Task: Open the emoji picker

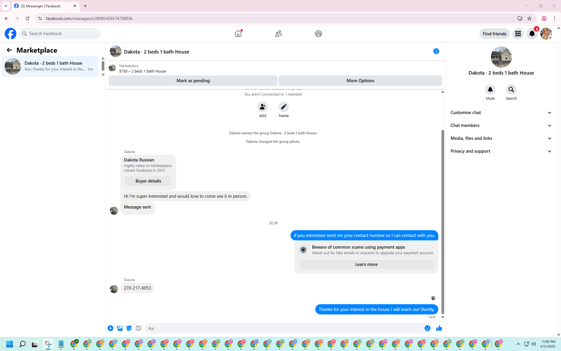Action: click(427, 328)
